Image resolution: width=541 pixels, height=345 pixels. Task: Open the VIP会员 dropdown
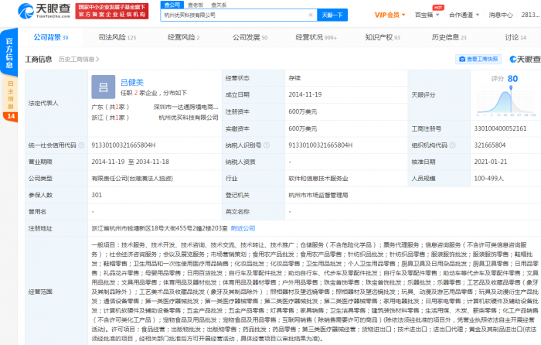(x=391, y=14)
